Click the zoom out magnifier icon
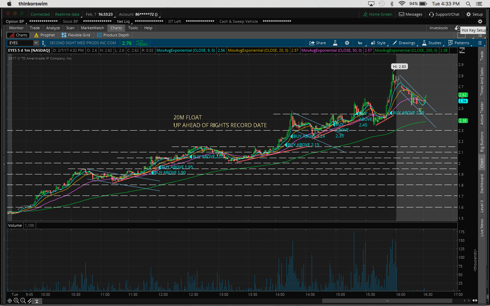The height and width of the screenshot is (306, 490). [23, 301]
